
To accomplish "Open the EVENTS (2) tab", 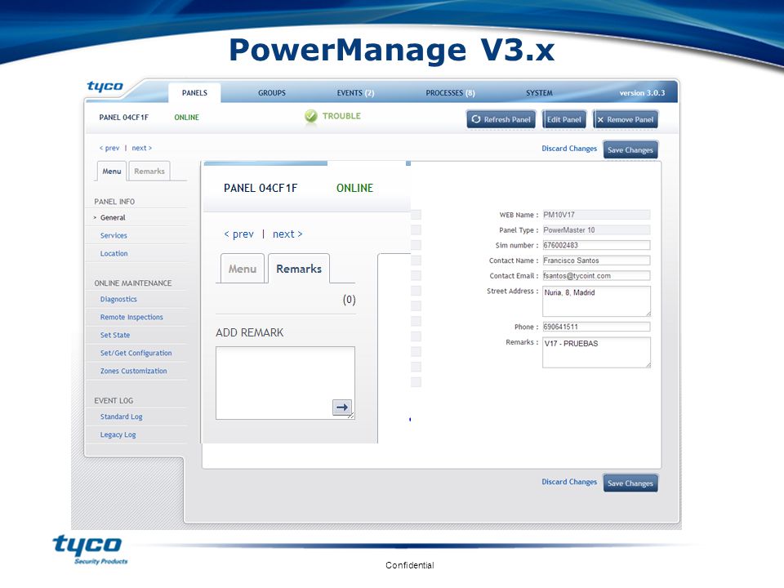I will pyautogui.click(x=355, y=93).
